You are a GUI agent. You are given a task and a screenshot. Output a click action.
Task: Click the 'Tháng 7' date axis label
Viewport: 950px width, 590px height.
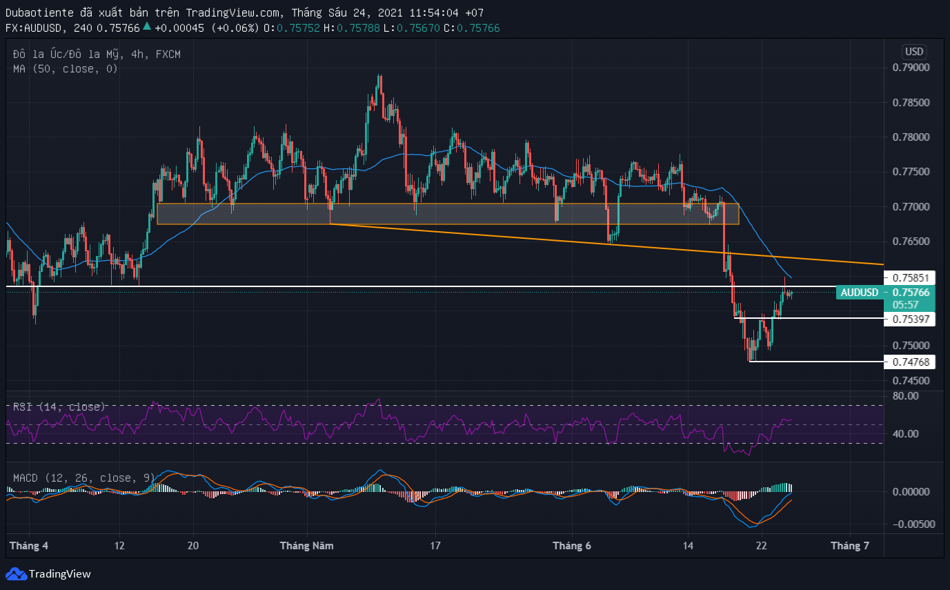(850, 545)
